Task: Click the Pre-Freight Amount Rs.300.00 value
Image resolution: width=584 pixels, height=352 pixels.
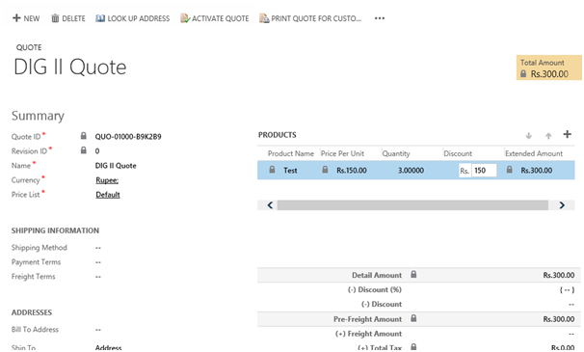Action: tap(559, 319)
